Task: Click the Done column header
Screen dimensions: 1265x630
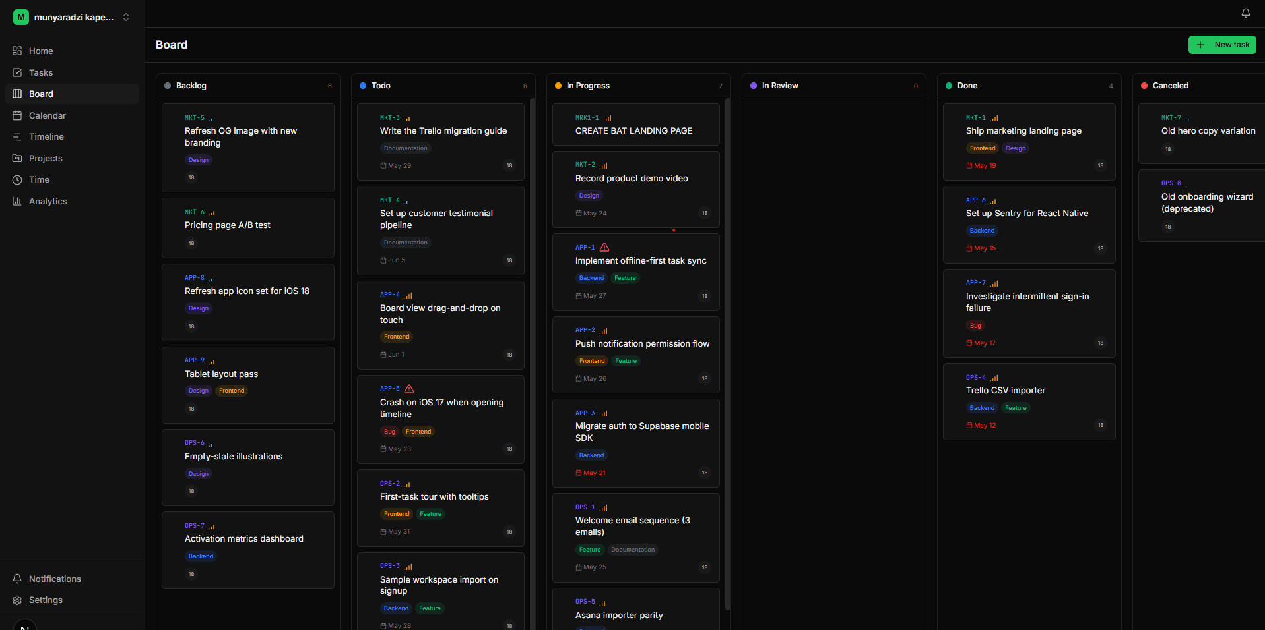Action: 1029,86
